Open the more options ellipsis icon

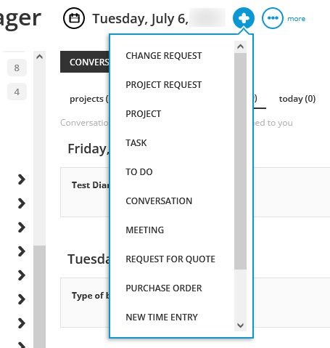(x=273, y=18)
